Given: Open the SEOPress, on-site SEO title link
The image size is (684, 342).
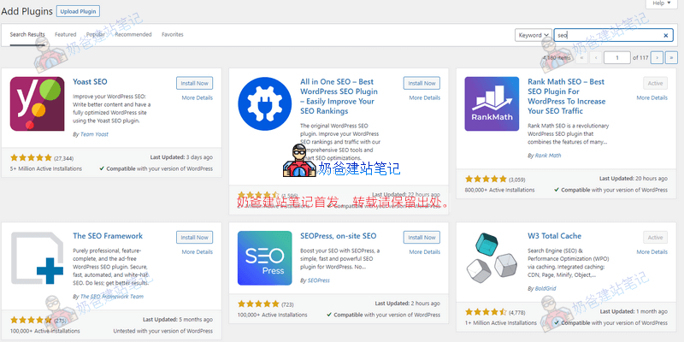Looking at the screenshot, I should 338,236.
